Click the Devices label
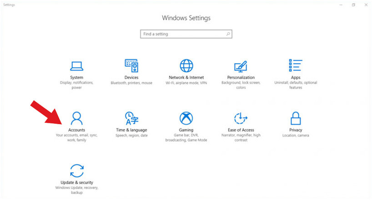Image resolution: width=372 pixels, height=200 pixels. point(131,77)
